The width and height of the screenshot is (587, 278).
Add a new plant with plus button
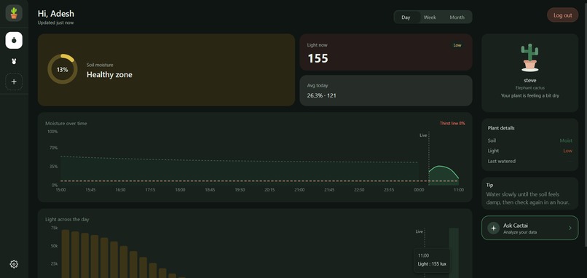(14, 82)
